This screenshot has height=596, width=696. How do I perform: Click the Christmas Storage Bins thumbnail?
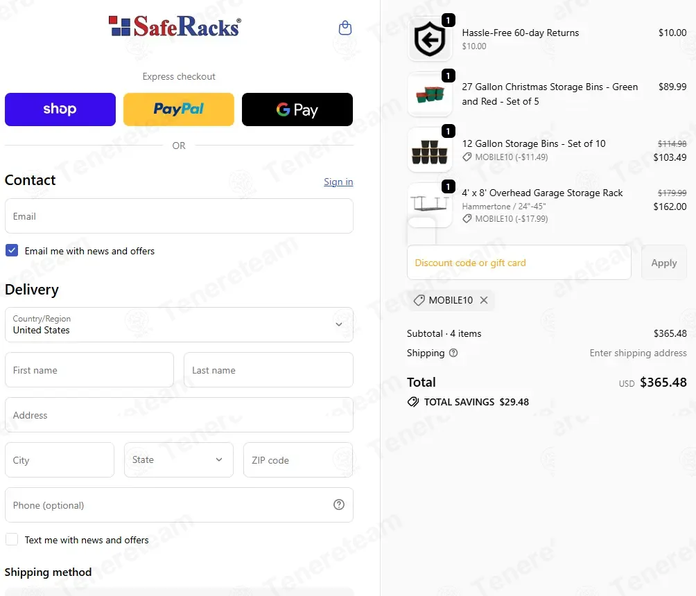point(429,94)
